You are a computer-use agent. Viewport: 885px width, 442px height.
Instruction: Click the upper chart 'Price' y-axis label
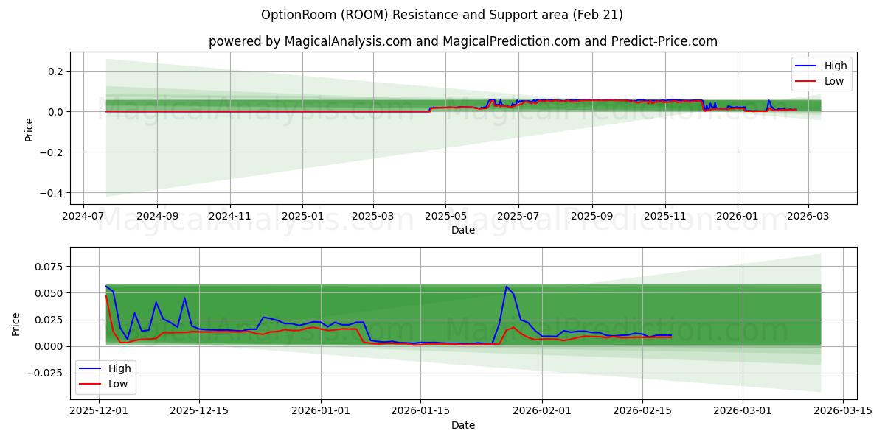coord(29,128)
